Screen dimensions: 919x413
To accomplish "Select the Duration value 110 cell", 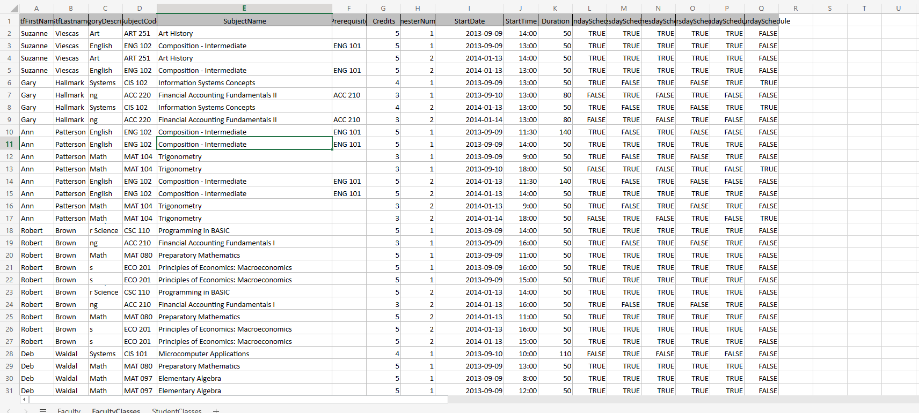I will (555, 354).
